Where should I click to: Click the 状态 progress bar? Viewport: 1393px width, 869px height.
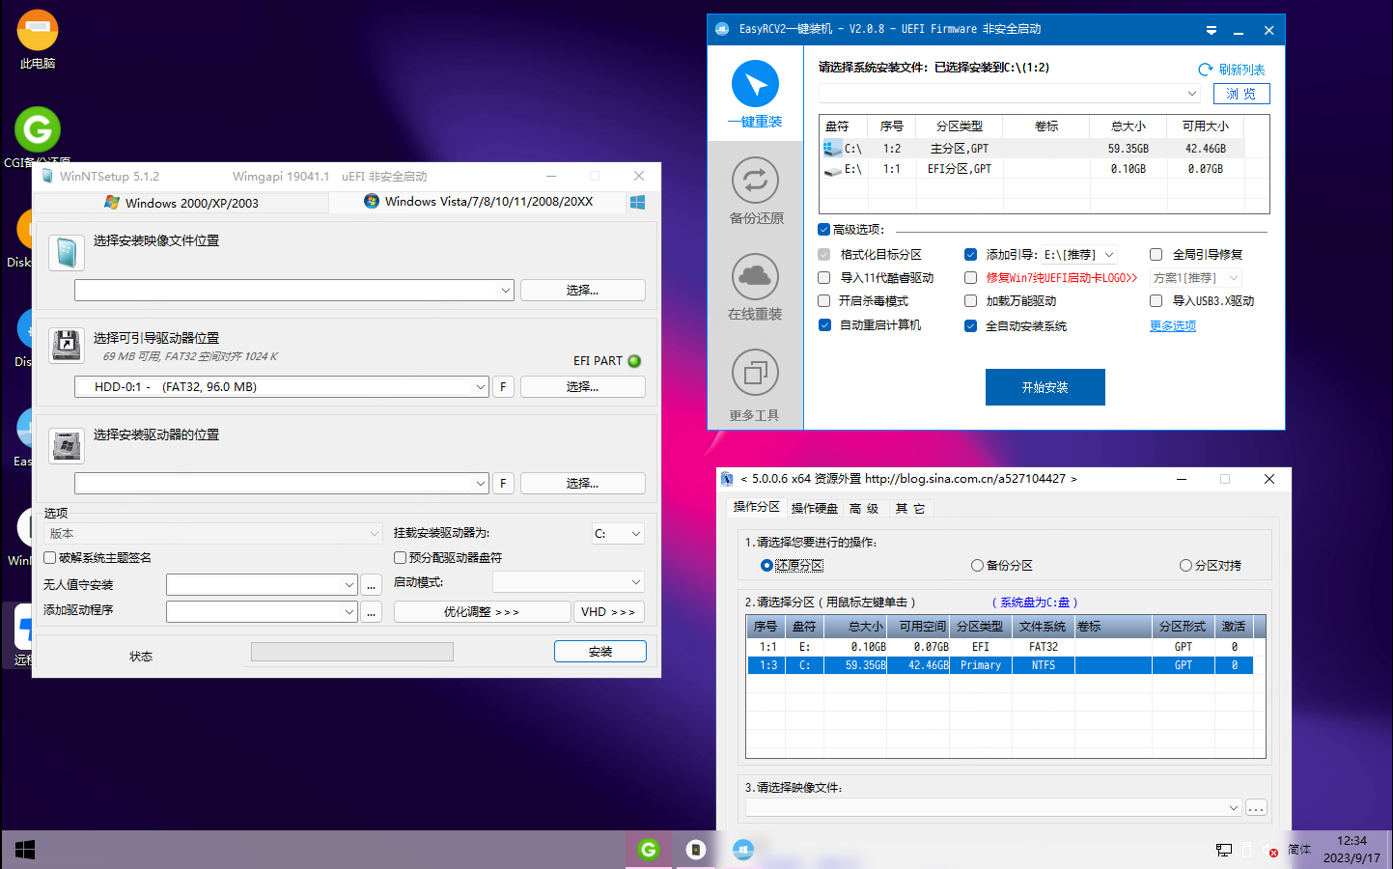(352, 652)
